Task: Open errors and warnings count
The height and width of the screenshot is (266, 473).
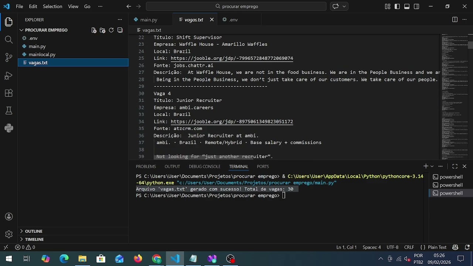Action: pyautogui.click(x=25, y=247)
